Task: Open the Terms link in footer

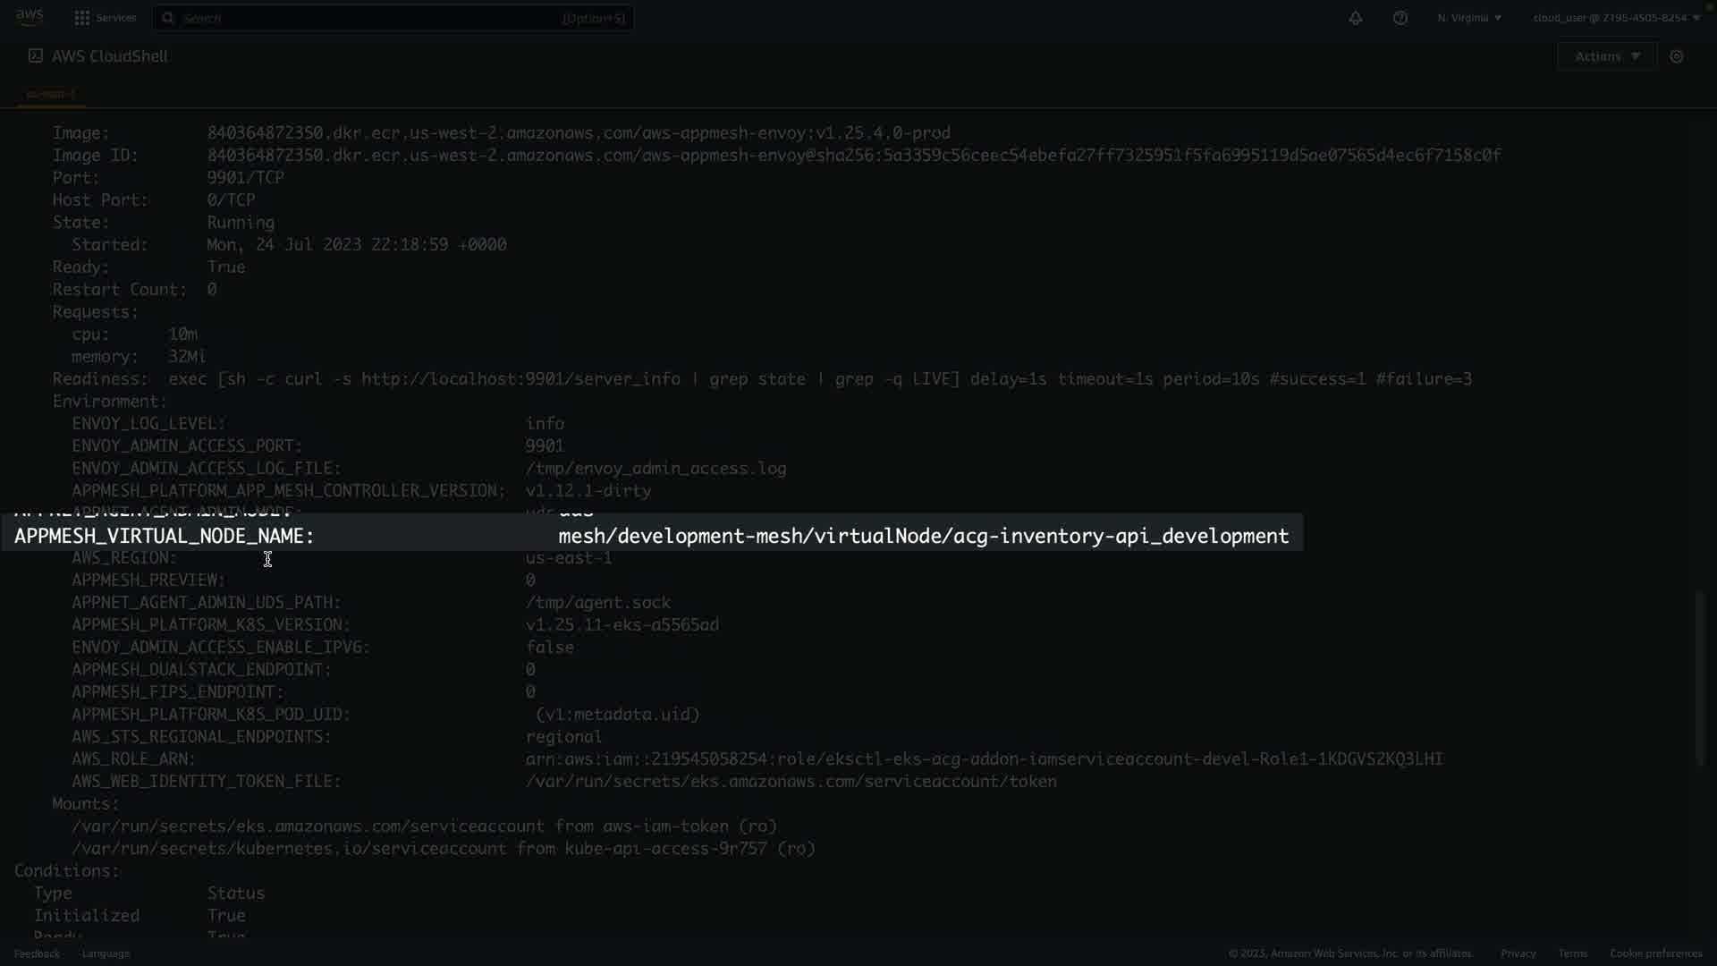Action: (1572, 953)
